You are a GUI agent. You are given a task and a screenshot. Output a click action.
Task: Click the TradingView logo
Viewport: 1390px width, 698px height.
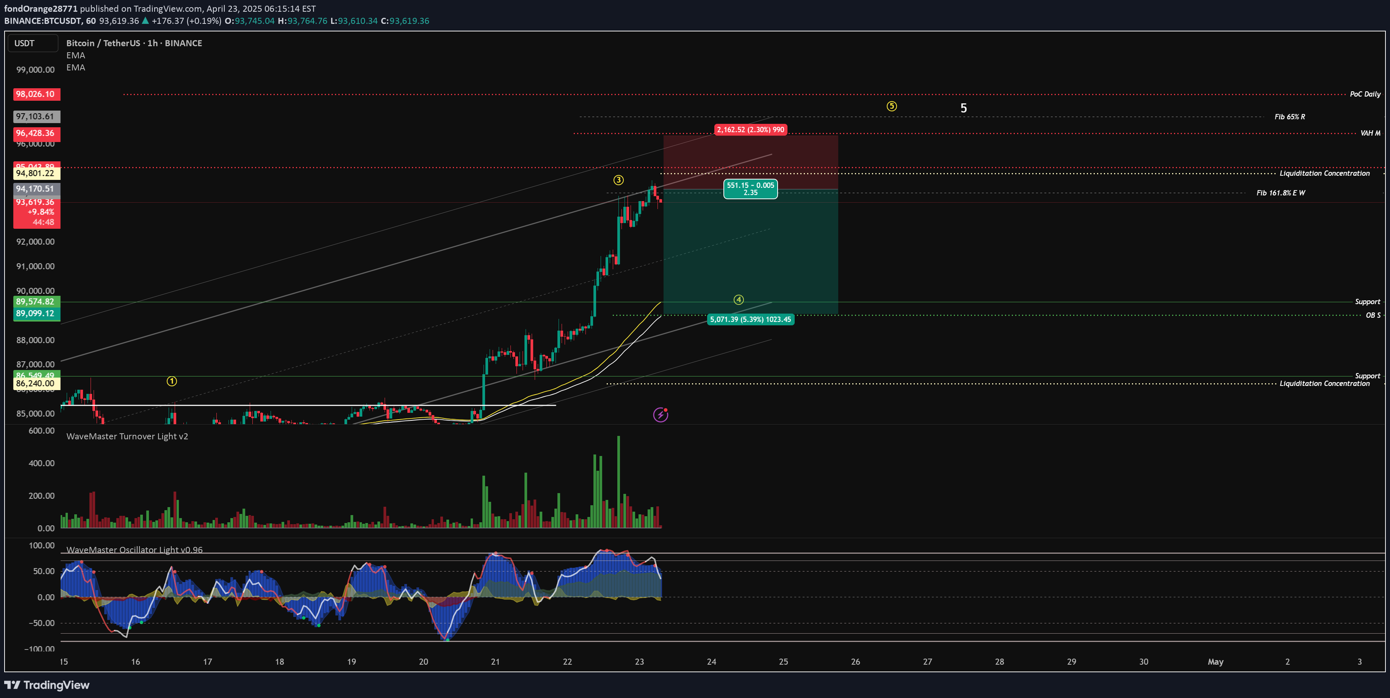click(x=47, y=685)
